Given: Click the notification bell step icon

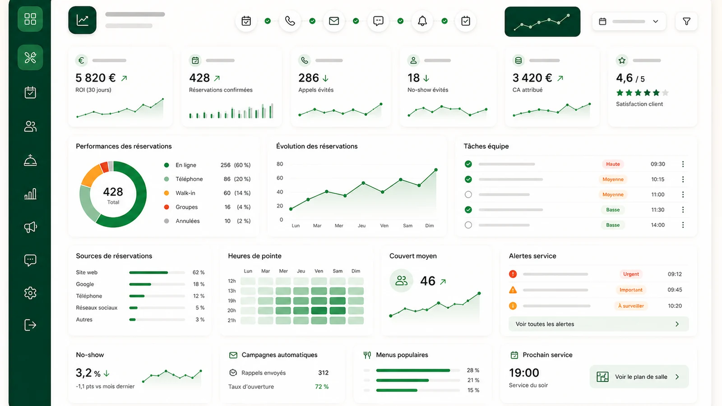Looking at the screenshot, I should (x=422, y=21).
